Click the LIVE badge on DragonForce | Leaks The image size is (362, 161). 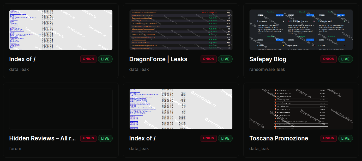click(225, 59)
